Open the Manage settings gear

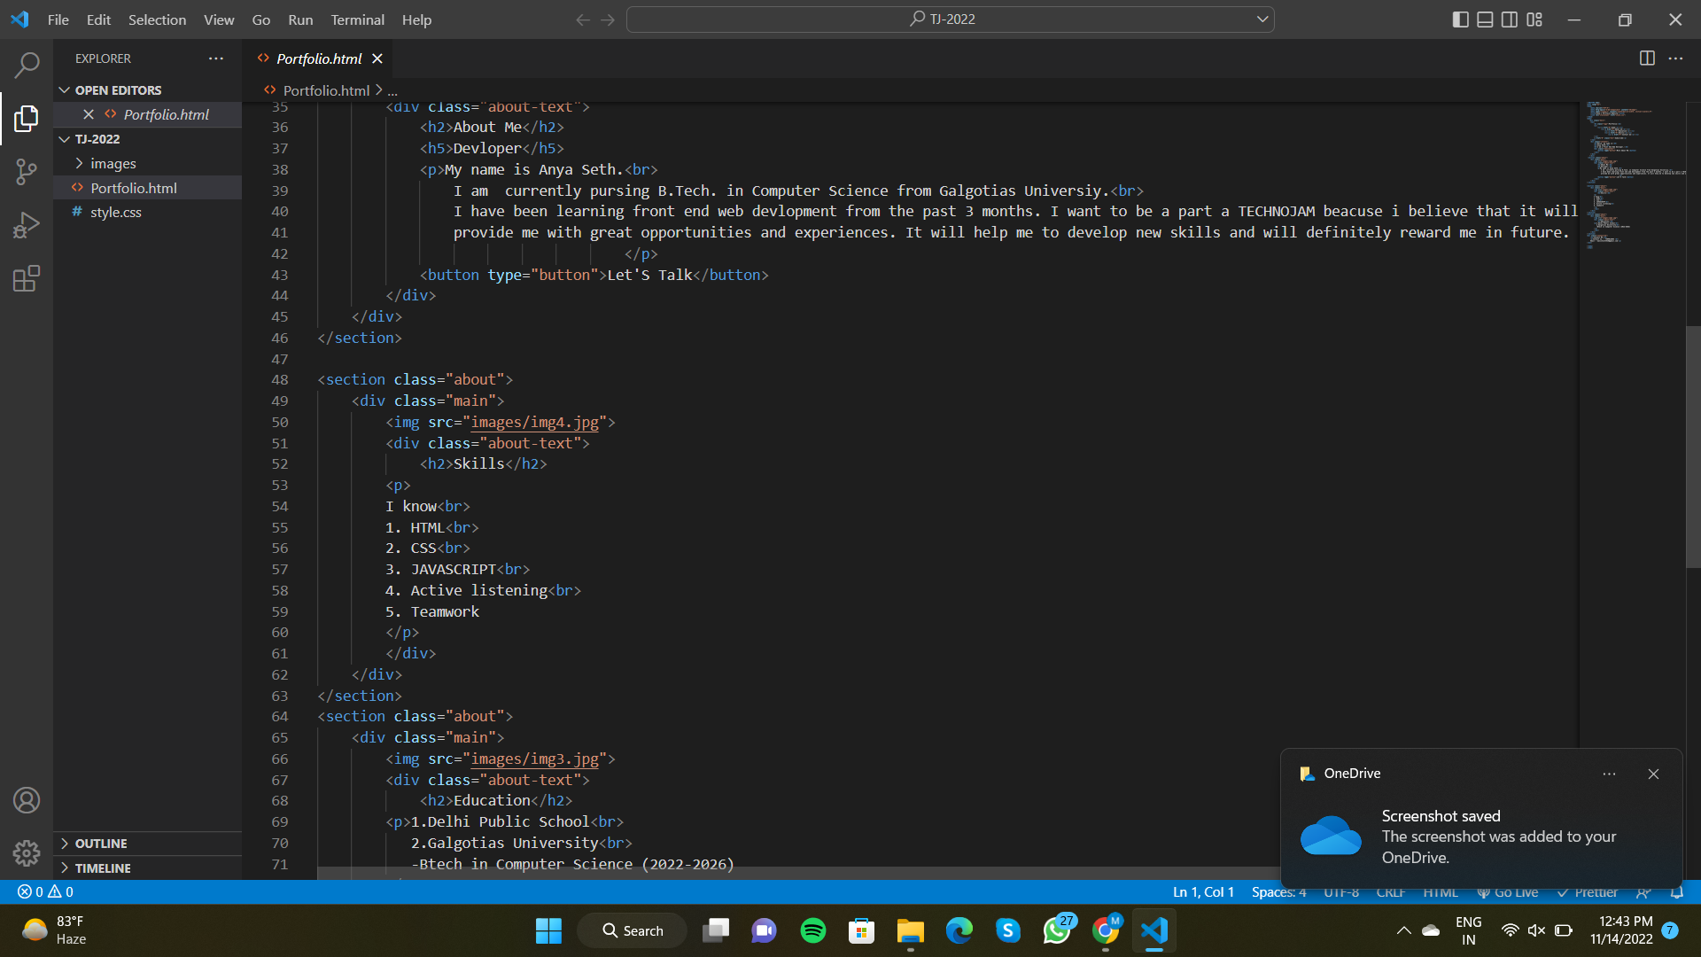(27, 852)
